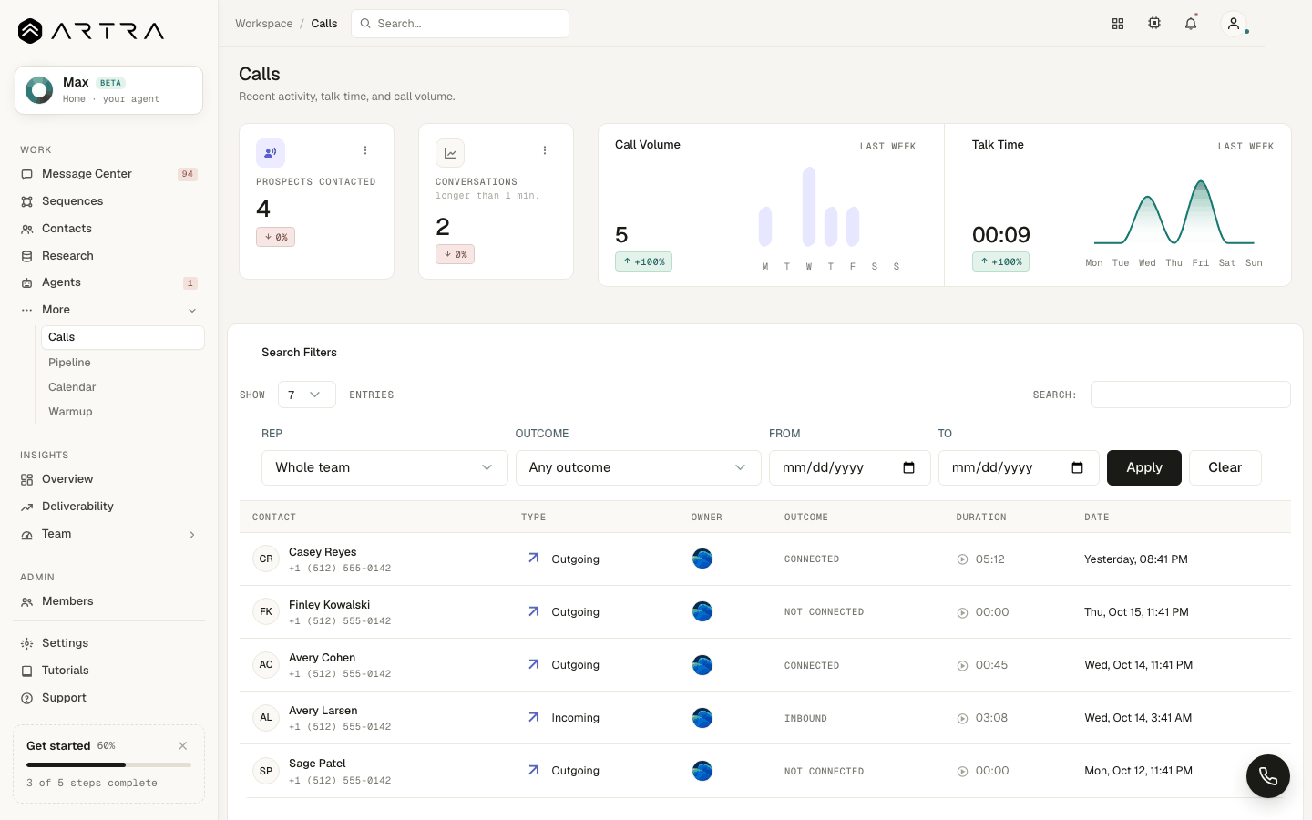
Task: Click the ARTRA logo
Action: pyautogui.click(x=91, y=31)
